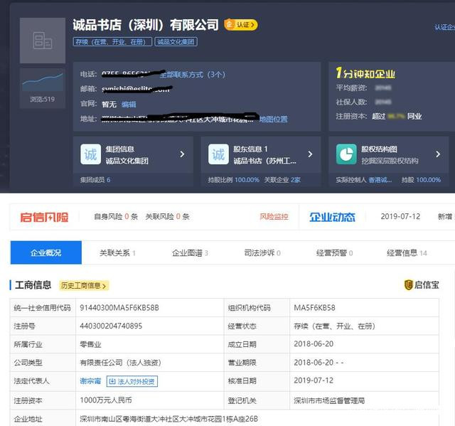
Task: Click the 启信风险 logo
Action: [44, 217]
